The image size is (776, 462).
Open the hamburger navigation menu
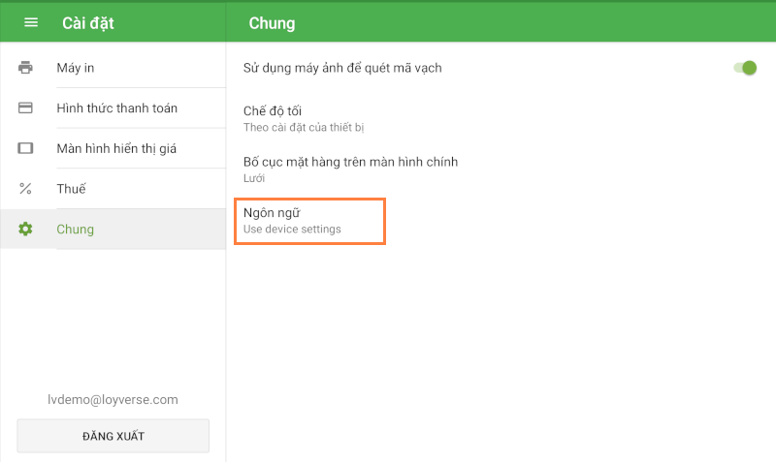click(x=31, y=22)
